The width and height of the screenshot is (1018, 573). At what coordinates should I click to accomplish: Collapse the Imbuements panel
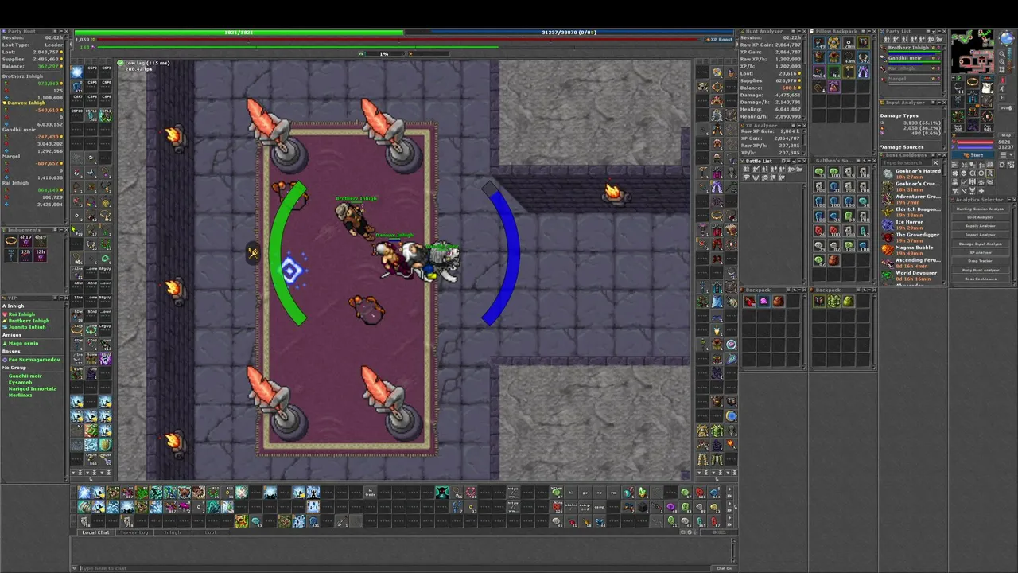60,230
